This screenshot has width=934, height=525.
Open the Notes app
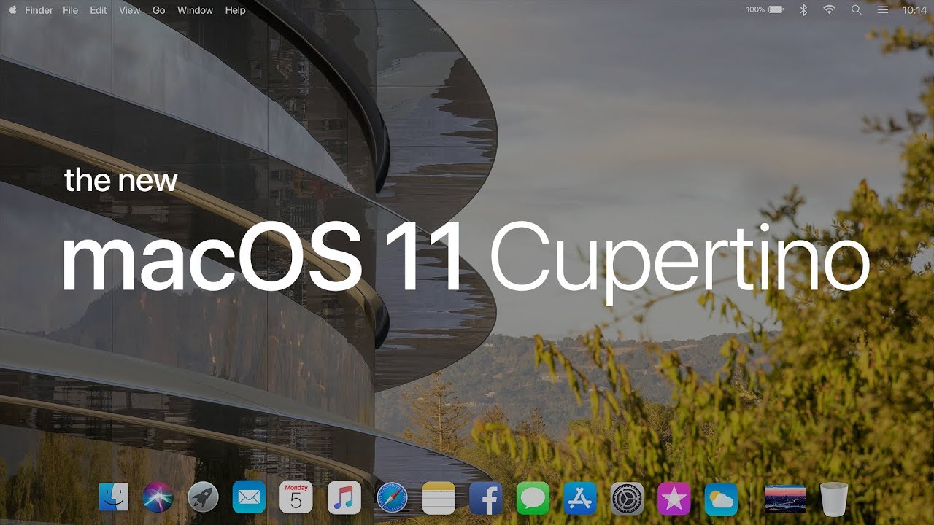click(x=439, y=498)
